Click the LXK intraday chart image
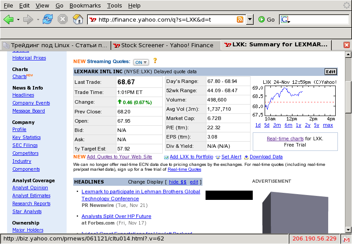This screenshot has width=352, height=244. point(295,101)
